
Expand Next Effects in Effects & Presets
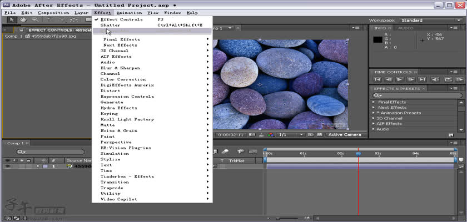(x=374, y=107)
